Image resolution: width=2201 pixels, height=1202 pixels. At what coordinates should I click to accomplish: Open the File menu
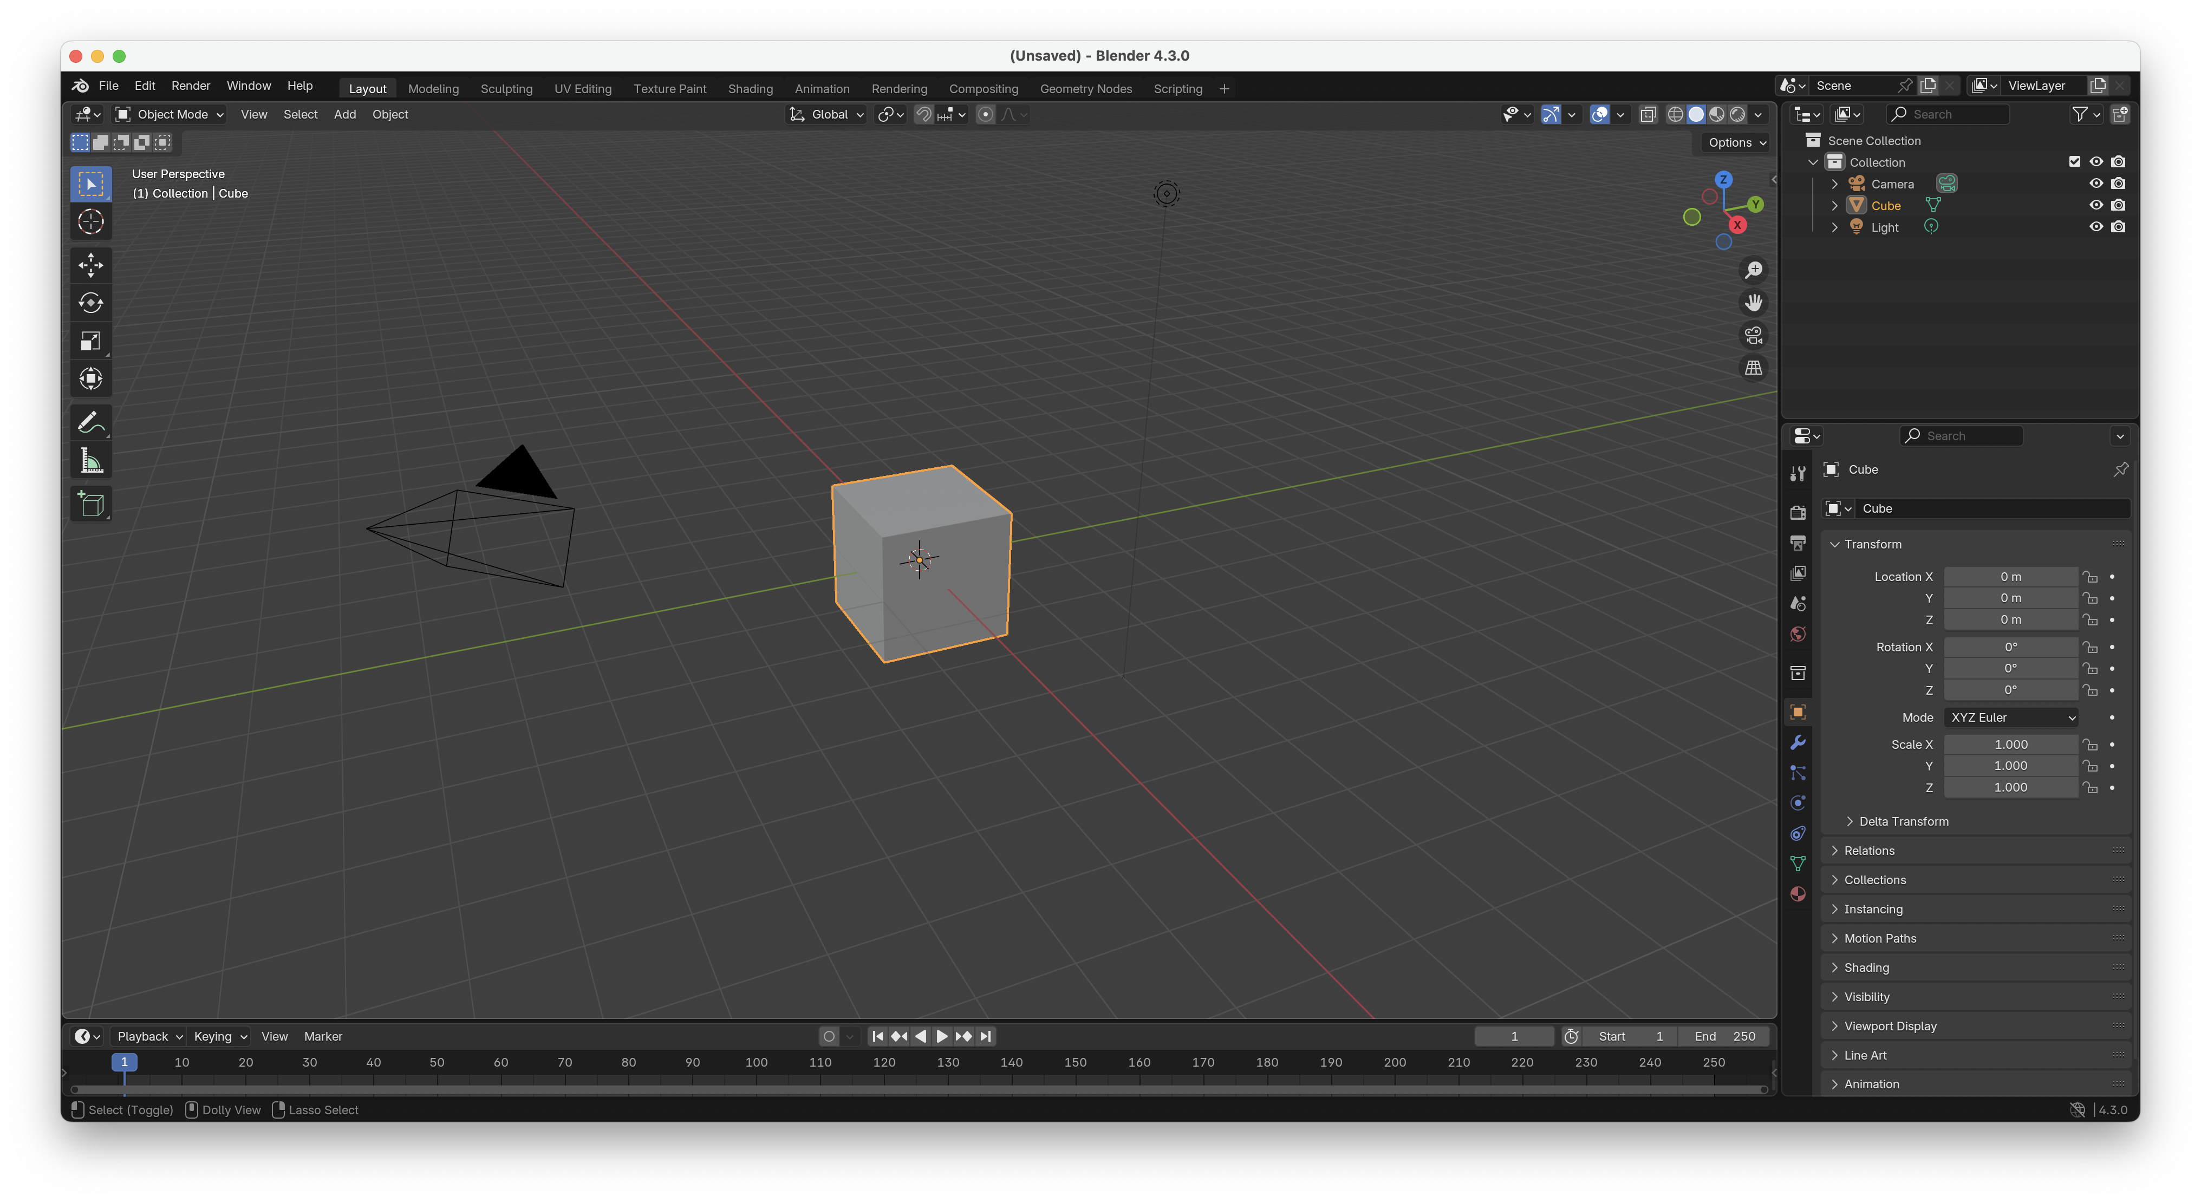point(108,86)
